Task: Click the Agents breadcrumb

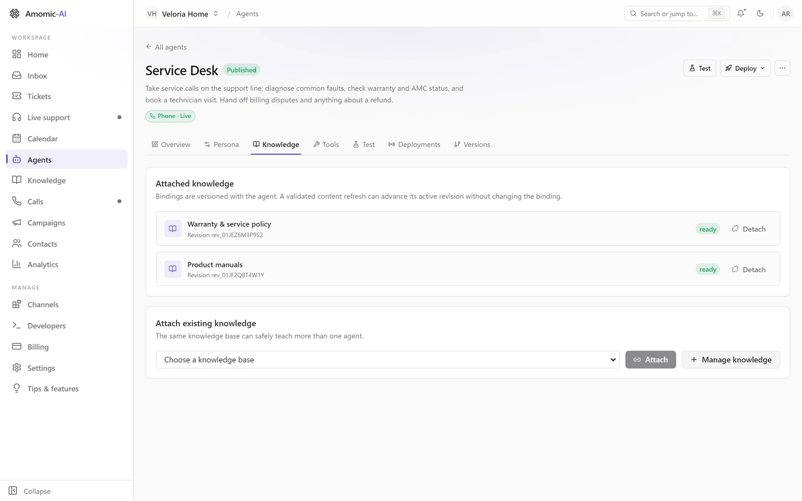Action: pyautogui.click(x=247, y=14)
